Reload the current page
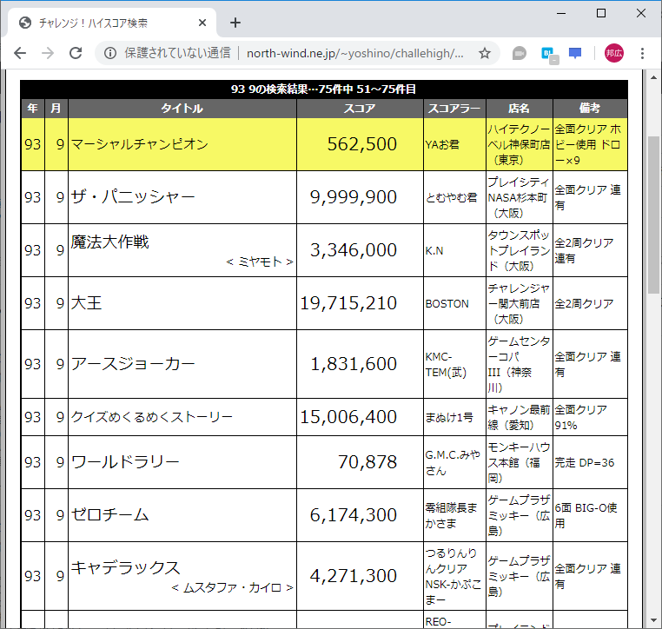 tap(76, 53)
